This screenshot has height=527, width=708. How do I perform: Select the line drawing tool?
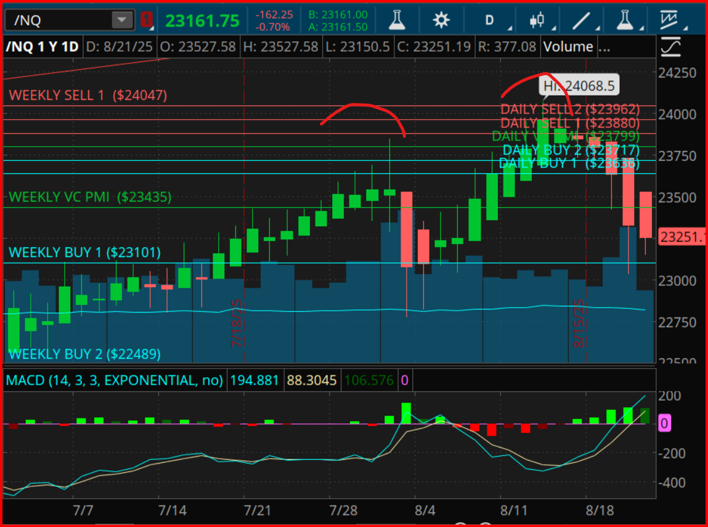[x=581, y=20]
